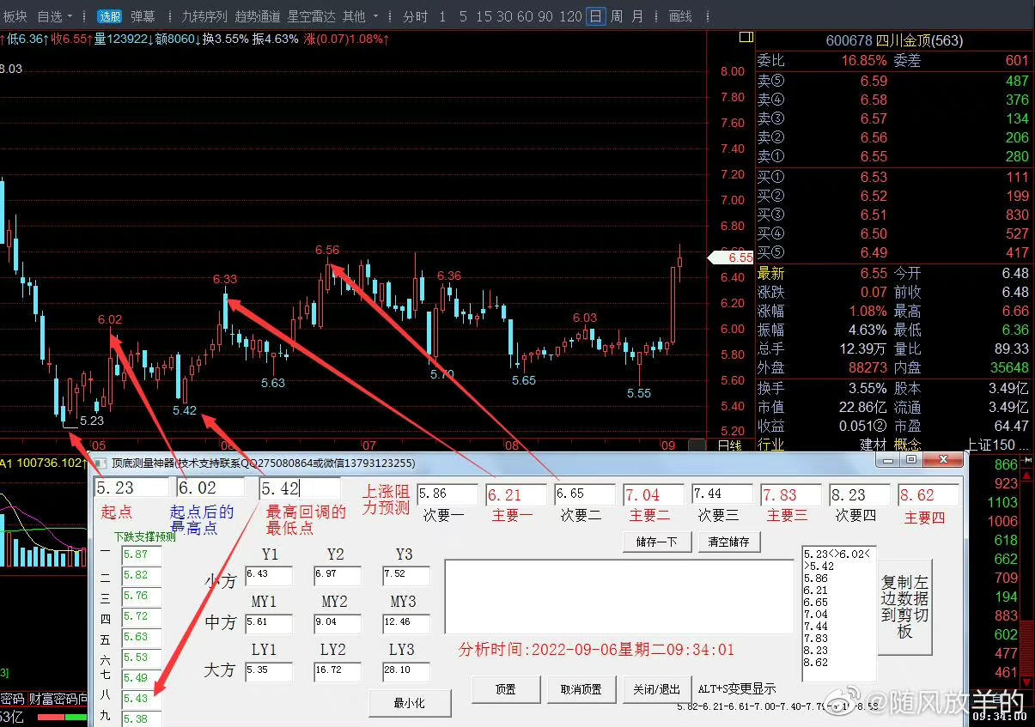Viewport: 1035px width, 727px height.
Task: Click the 主要三 resistance field 7.83
Action: click(791, 494)
